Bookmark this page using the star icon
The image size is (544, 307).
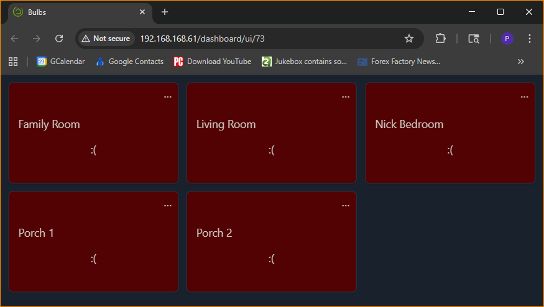(x=408, y=39)
